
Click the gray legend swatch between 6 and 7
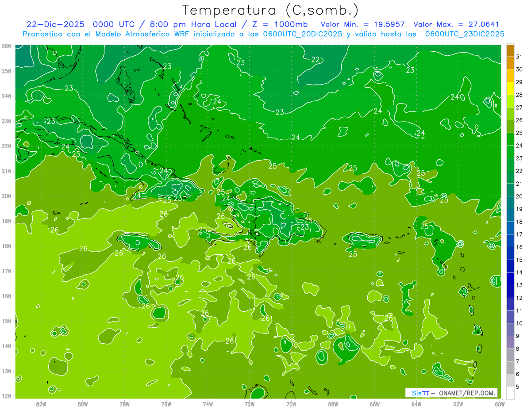(510, 368)
